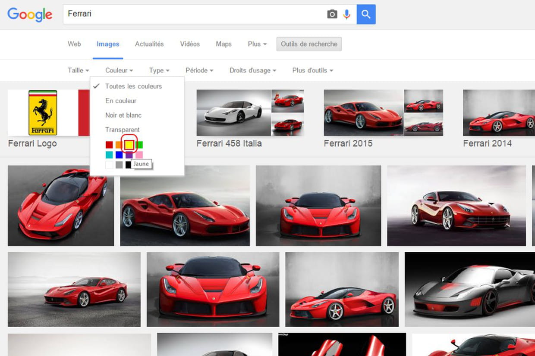
Task: Open the yellow Ferrari logo thumbnail
Action: click(x=43, y=113)
